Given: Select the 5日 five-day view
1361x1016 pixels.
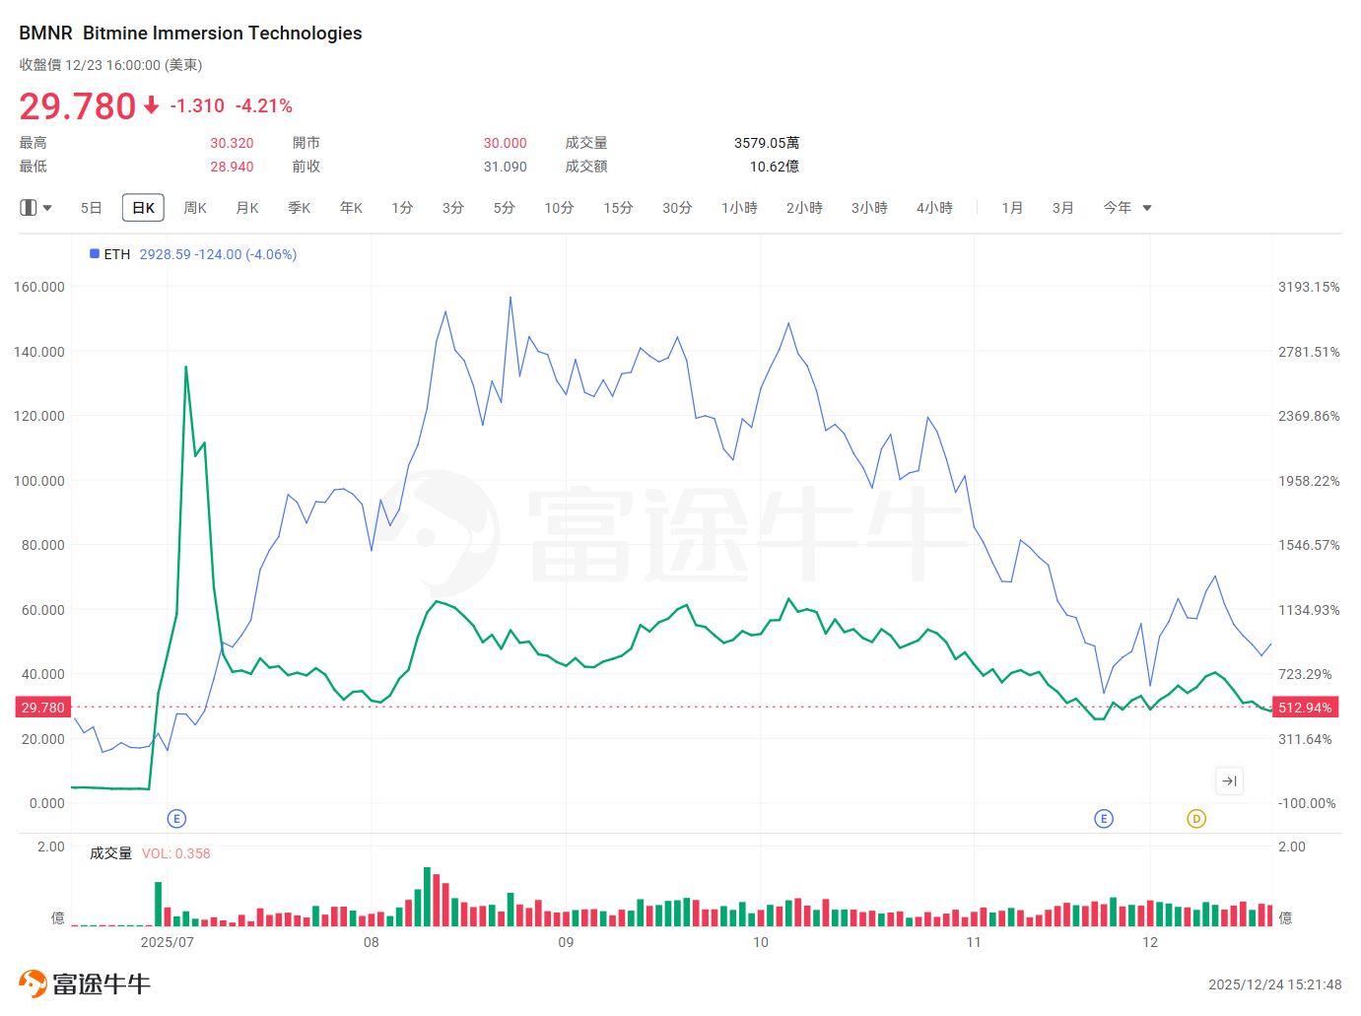Looking at the screenshot, I should point(91,208).
